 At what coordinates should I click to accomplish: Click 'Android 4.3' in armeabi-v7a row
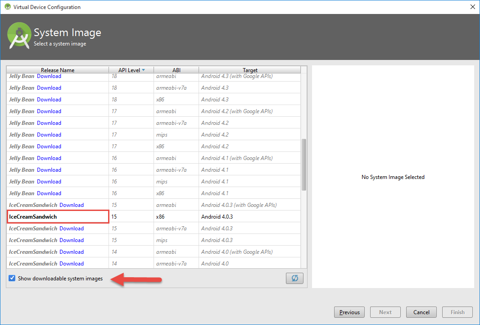[x=215, y=88]
